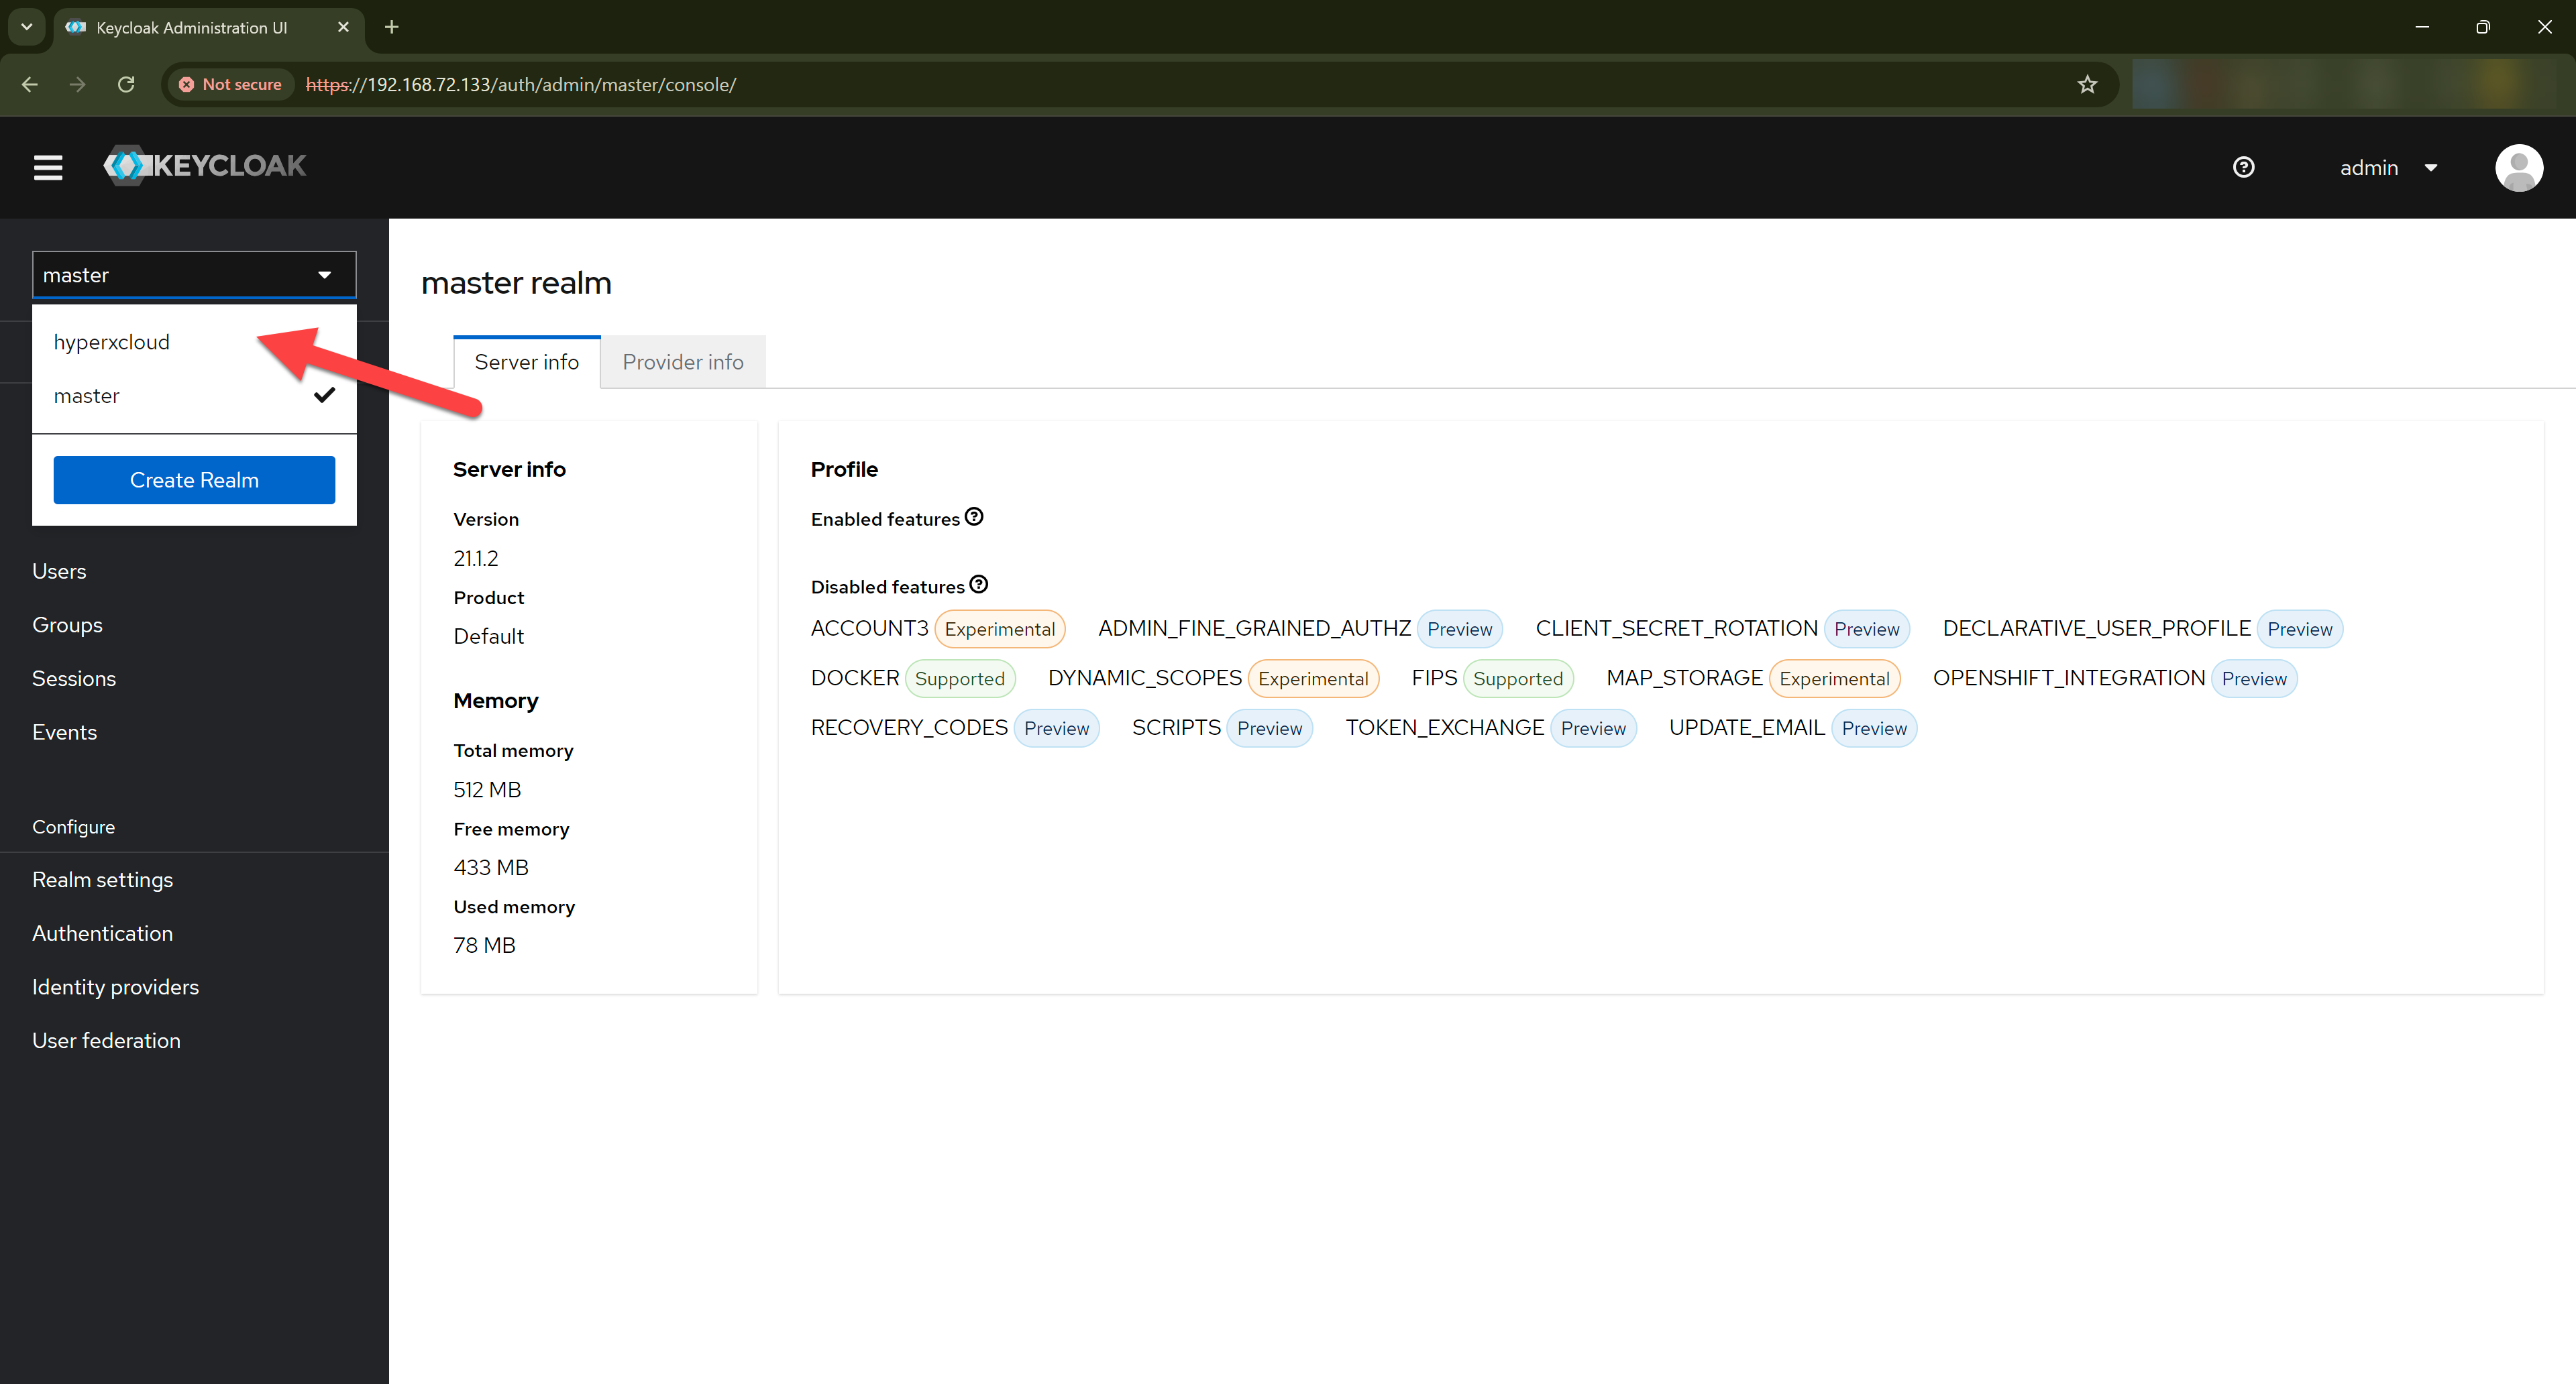The height and width of the screenshot is (1384, 2576).
Task: Click the ADMIN_FINE_GRAINED_AUTHZ Preview badge
Action: pos(1460,628)
